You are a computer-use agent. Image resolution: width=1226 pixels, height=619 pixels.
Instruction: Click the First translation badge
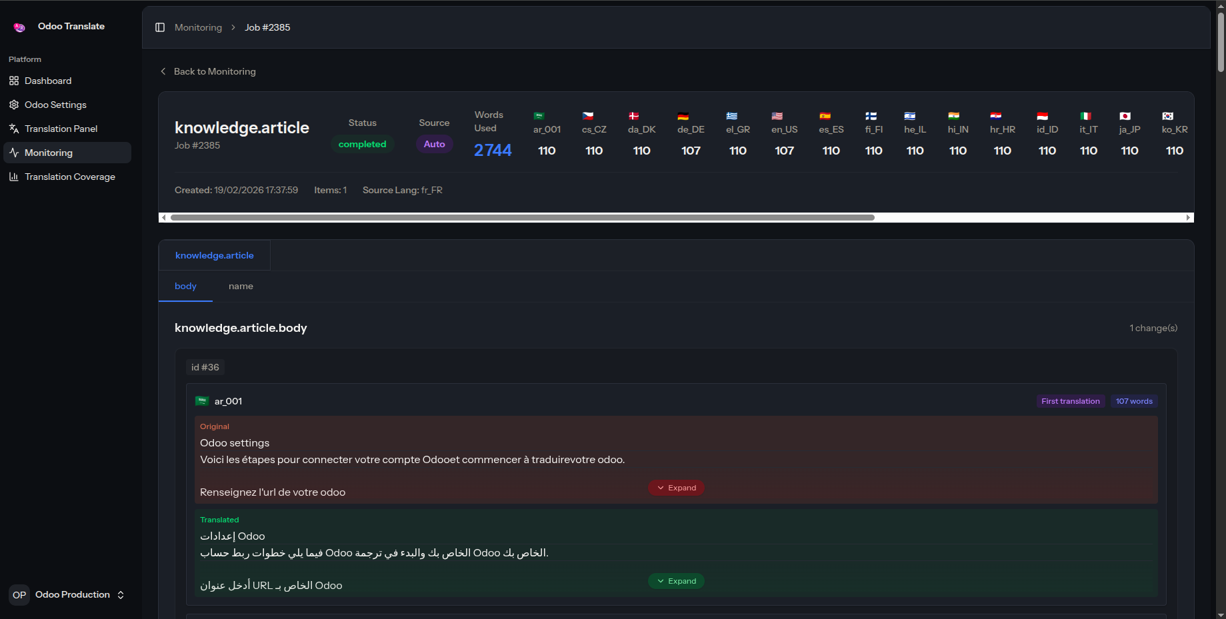click(x=1070, y=401)
